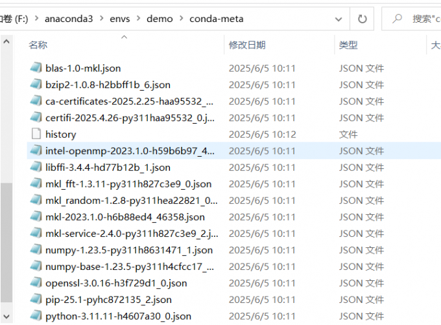The height and width of the screenshot is (325, 441).
Task: Expand the chevron after envs in path
Action: (x=138, y=19)
